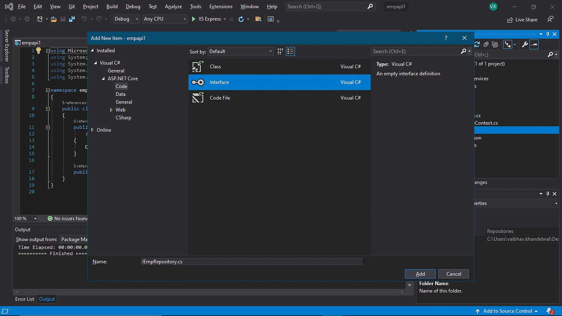Click the Navigate Forward arrow in toolbar

pyautogui.click(x=27, y=19)
